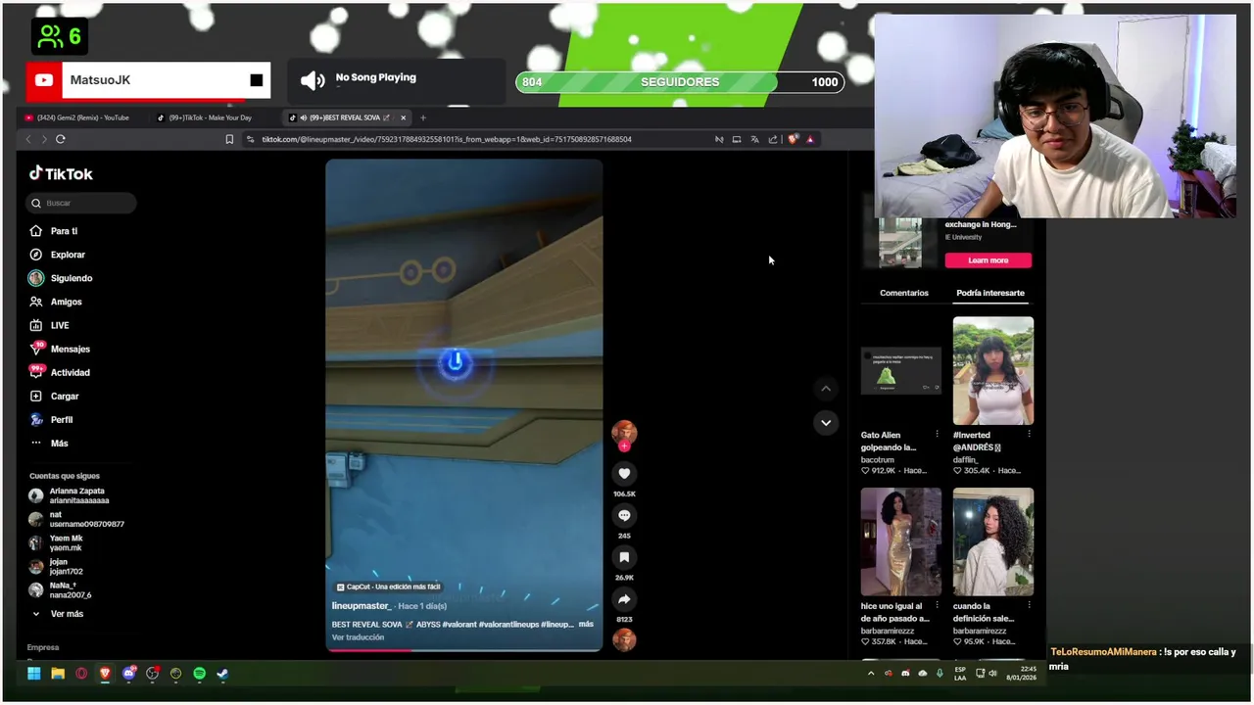Open a new browser tab
Viewport: 1254px width, 705px height.
[423, 117]
